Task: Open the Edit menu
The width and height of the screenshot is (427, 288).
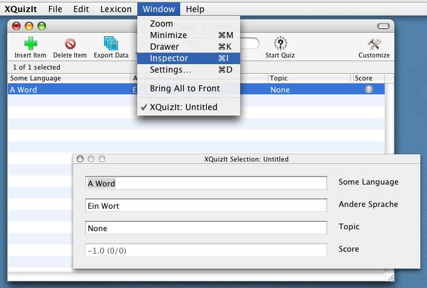Action: [81, 9]
